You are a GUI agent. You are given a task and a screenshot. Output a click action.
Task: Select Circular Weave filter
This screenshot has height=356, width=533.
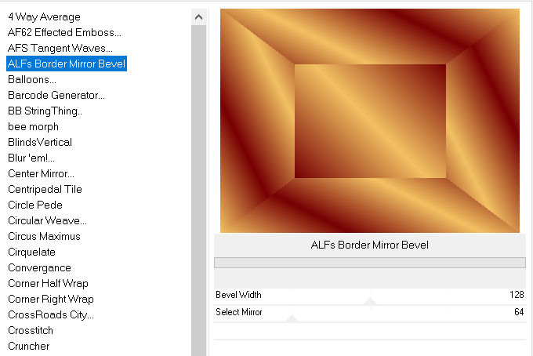[47, 220]
